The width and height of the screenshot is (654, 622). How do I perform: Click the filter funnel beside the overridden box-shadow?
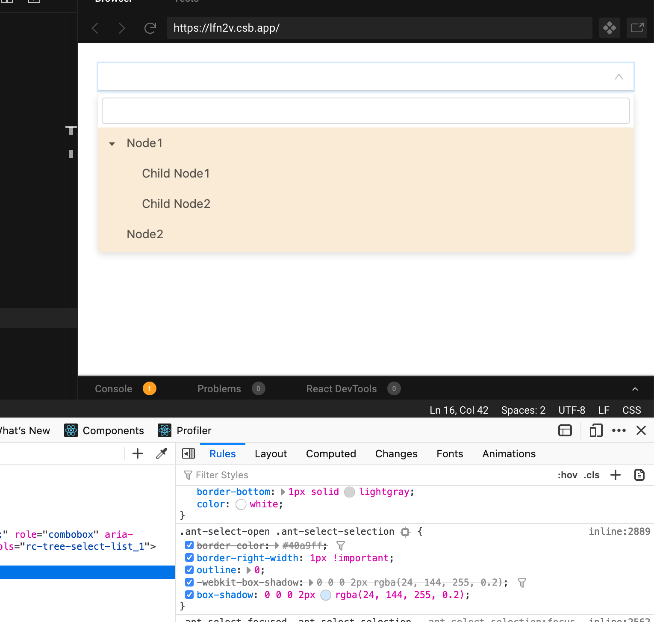coord(522,583)
